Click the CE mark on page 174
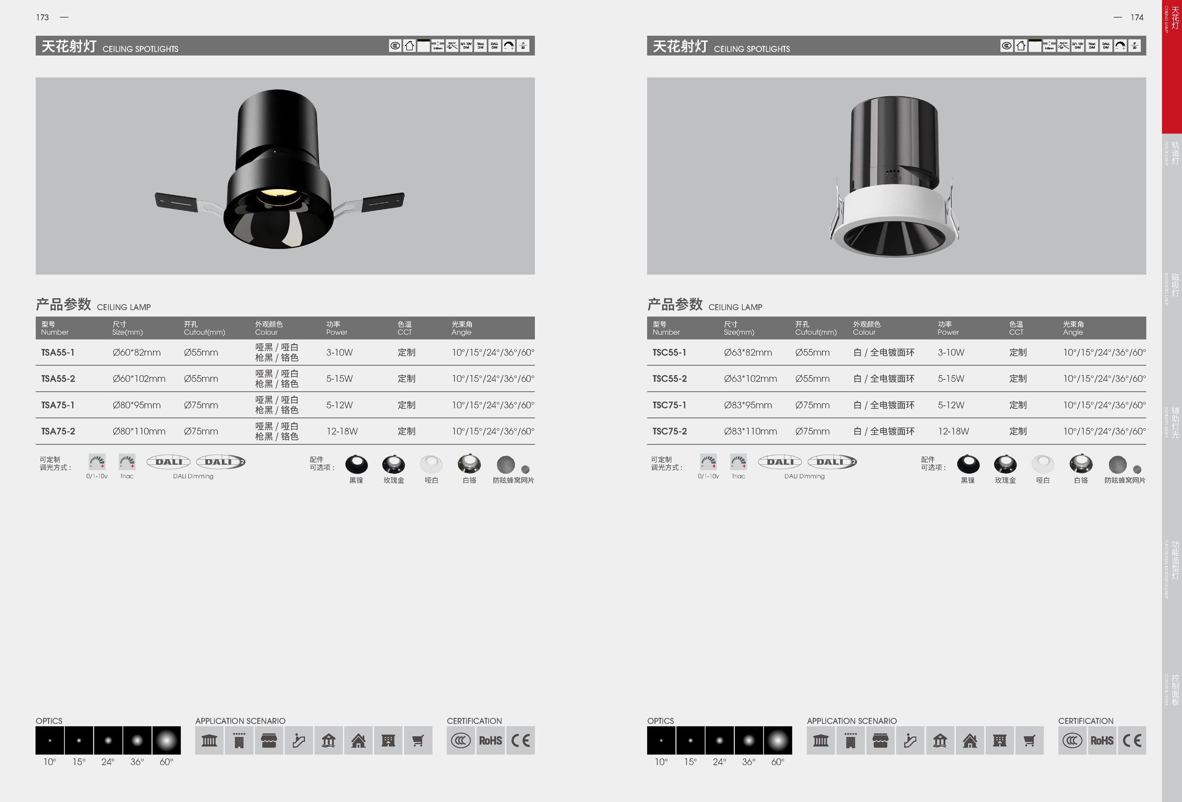The width and height of the screenshot is (1182, 802). point(1132,741)
